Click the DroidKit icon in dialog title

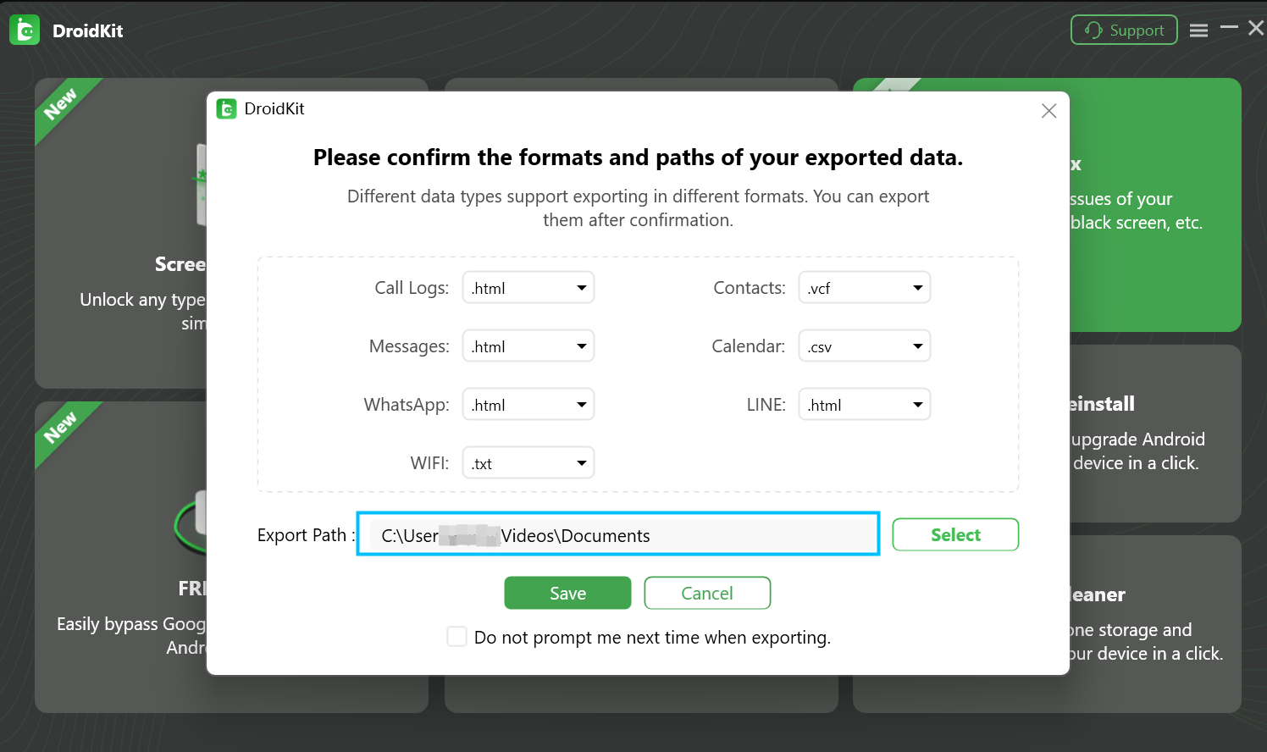(x=226, y=109)
